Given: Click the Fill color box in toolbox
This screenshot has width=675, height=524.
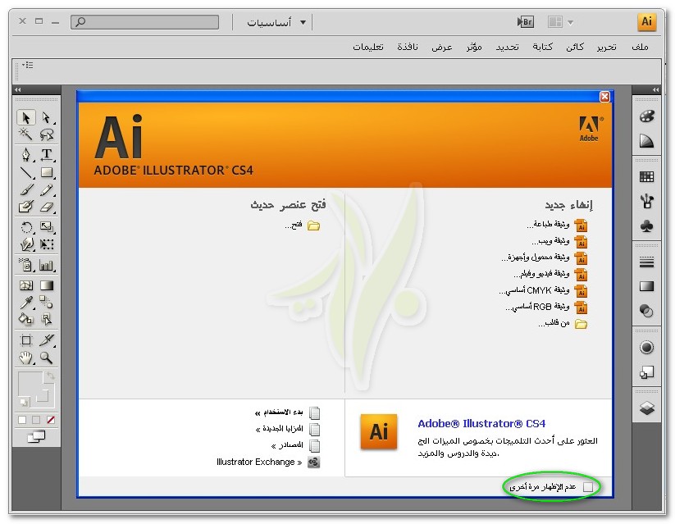Looking at the screenshot, I should [x=30, y=384].
